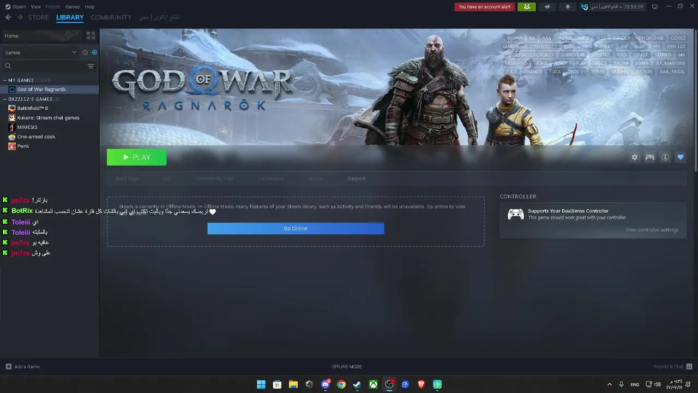The height and width of the screenshot is (393, 698).
Task: Toggle the ready-to-play filter icon
Action: pos(94,52)
